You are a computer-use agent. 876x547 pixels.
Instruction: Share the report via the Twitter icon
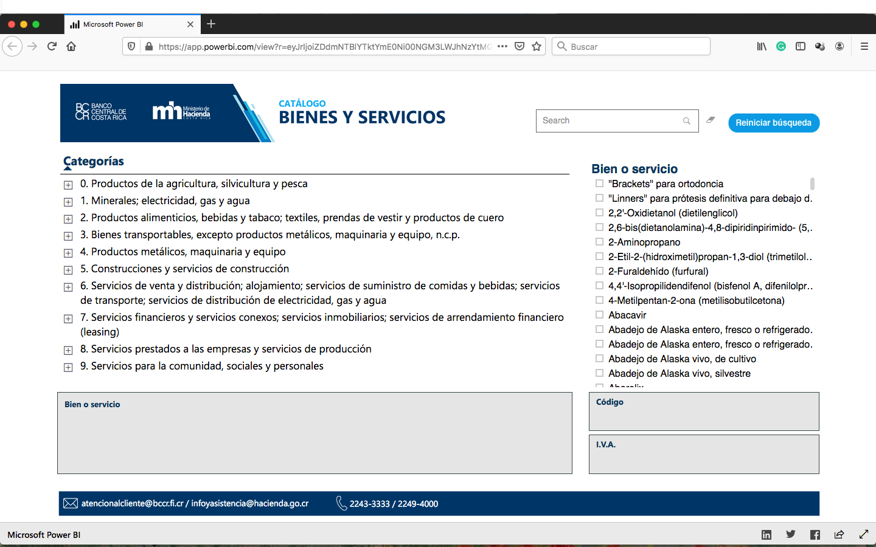[790, 534]
